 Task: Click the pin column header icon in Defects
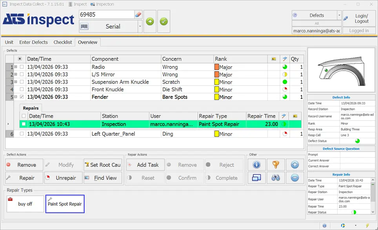[285, 59]
